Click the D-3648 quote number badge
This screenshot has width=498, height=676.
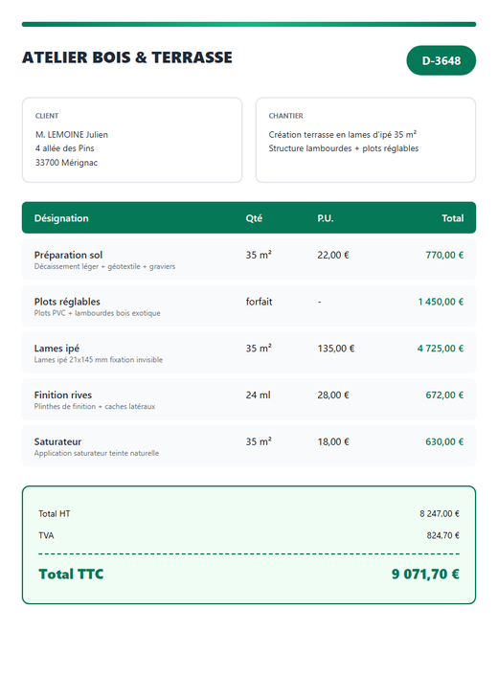pyautogui.click(x=441, y=60)
